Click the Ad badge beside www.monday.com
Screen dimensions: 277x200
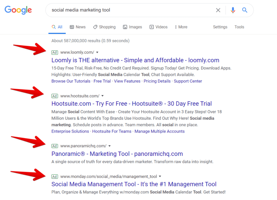[55, 176]
